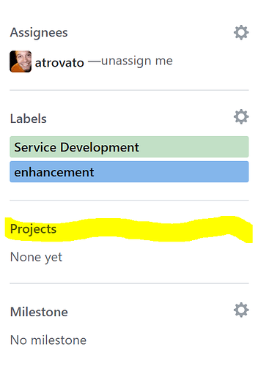Select the Service Development label

coord(129,147)
